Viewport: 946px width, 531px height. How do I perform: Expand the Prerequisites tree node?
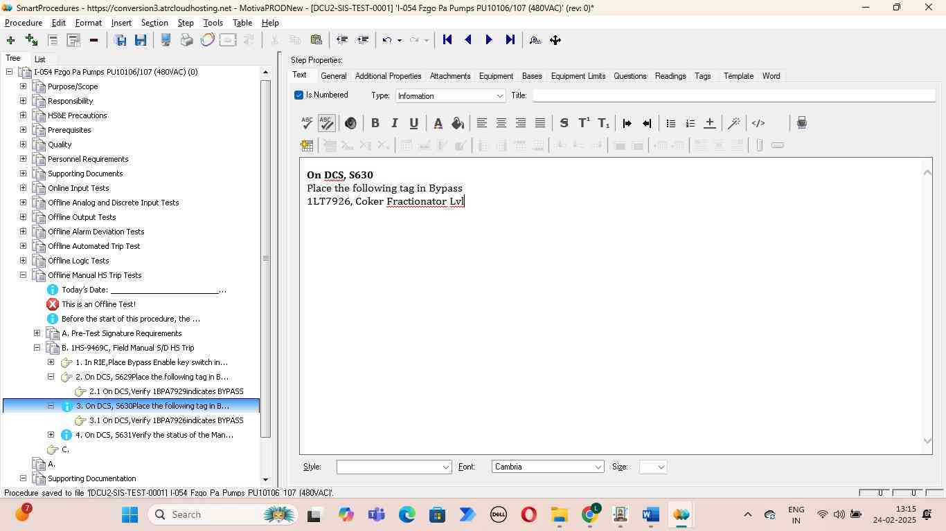click(x=23, y=130)
